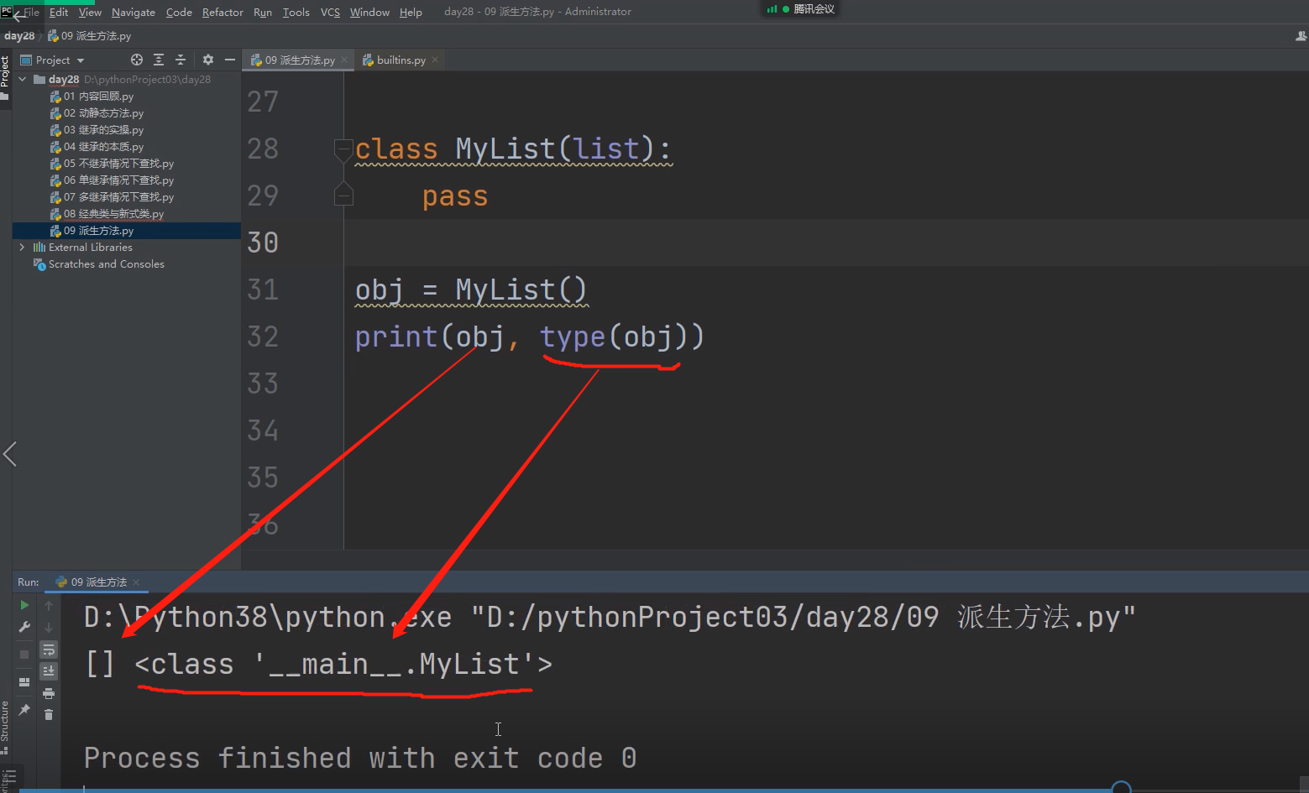Clear console with trash icon
Image resolution: width=1309 pixels, height=793 pixels.
(49, 714)
